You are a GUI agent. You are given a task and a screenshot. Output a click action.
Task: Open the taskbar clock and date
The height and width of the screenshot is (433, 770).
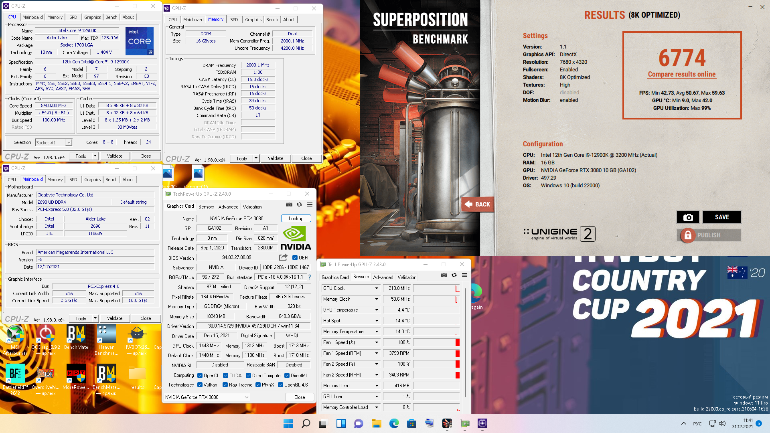[x=742, y=423]
